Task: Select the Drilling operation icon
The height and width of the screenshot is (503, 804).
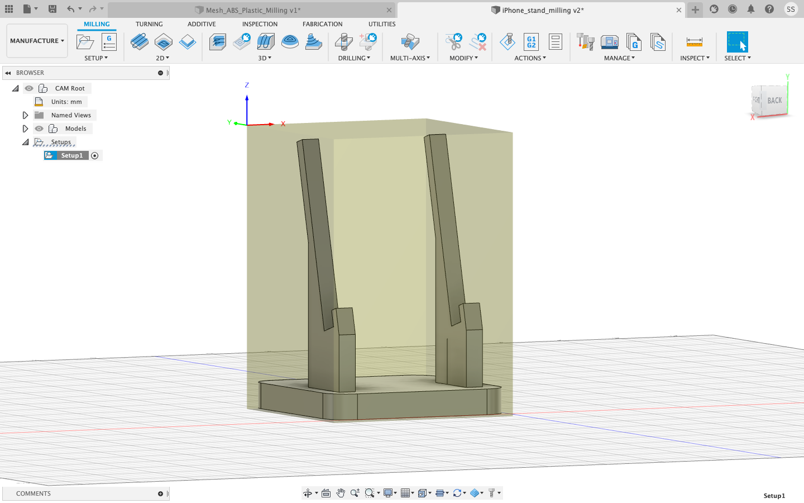Action: point(344,41)
